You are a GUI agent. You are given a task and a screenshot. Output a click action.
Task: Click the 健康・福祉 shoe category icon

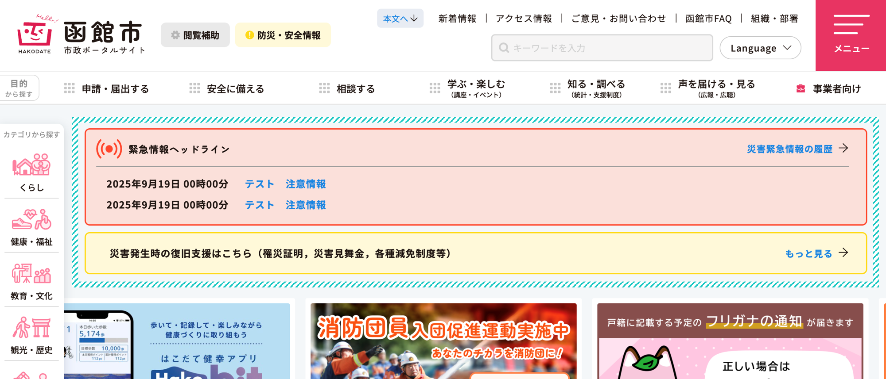coord(31,219)
